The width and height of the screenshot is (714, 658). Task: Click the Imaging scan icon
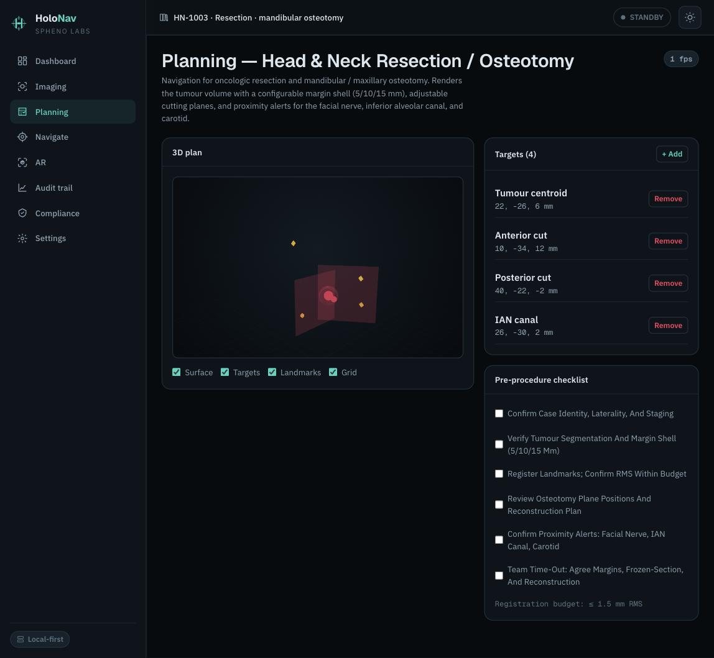pos(22,86)
